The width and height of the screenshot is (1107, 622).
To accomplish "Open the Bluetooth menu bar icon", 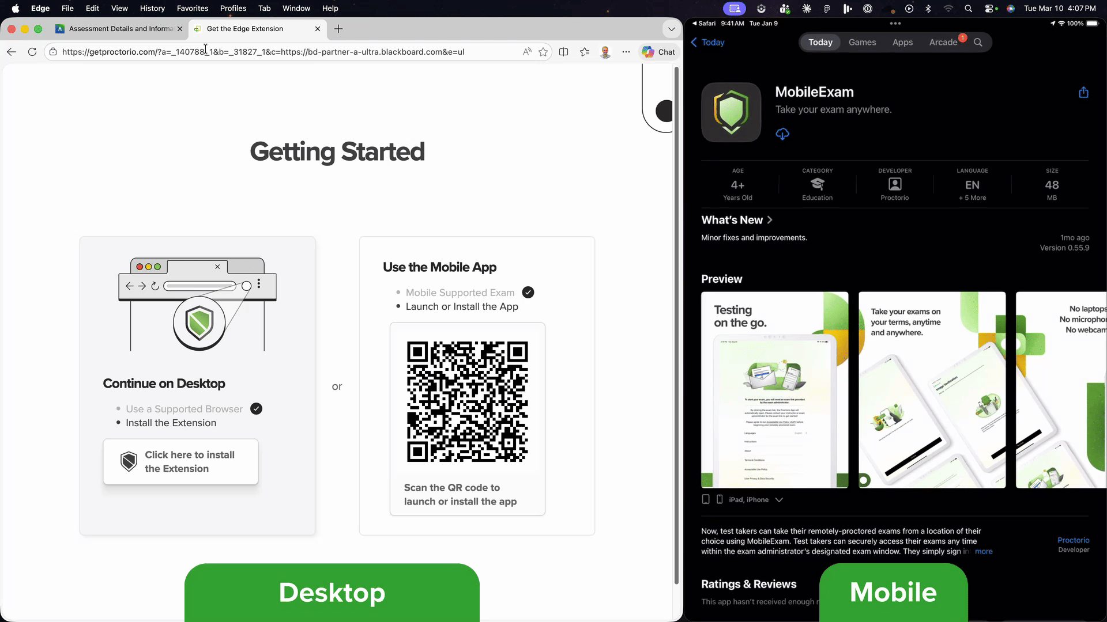I will pyautogui.click(x=928, y=9).
